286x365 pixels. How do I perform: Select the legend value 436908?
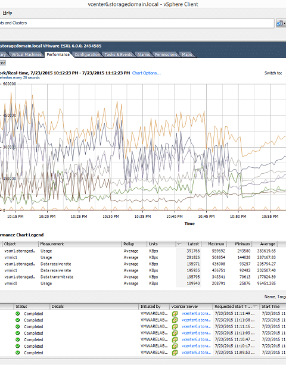[x=219, y=264]
